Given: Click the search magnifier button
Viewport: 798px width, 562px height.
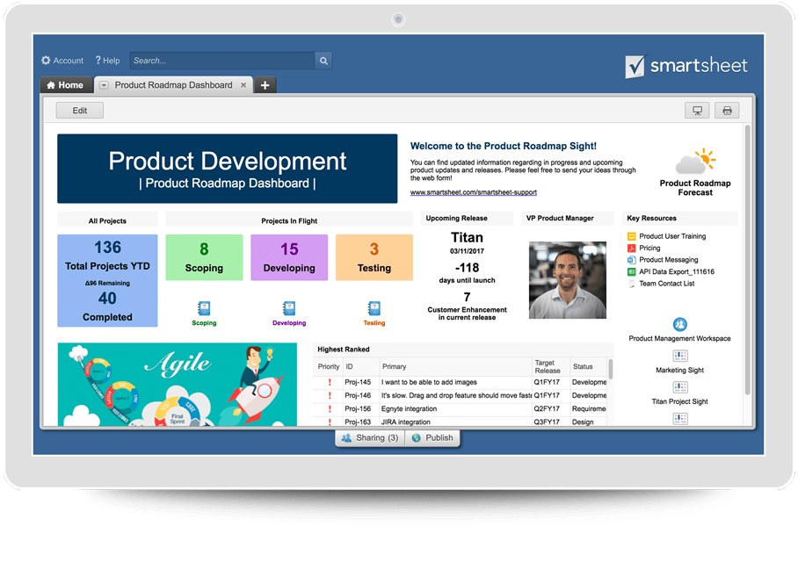Looking at the screenshot, I should [x=323, y=61].
